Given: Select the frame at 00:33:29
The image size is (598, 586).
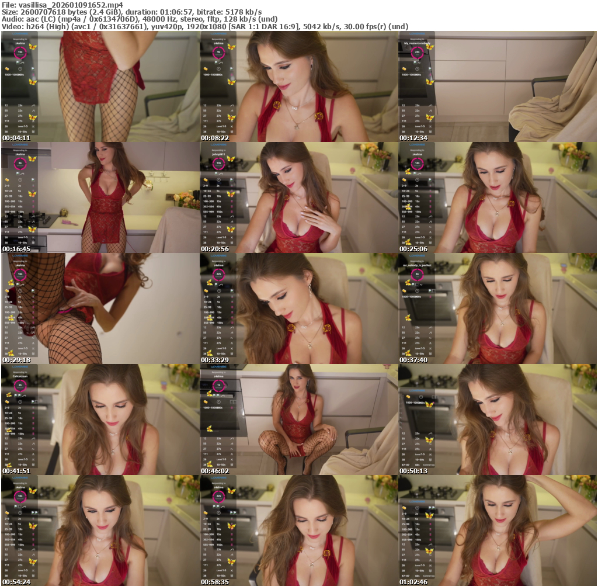Looking at the screenshot, I should pyautogui.click(x=298, y=308).
